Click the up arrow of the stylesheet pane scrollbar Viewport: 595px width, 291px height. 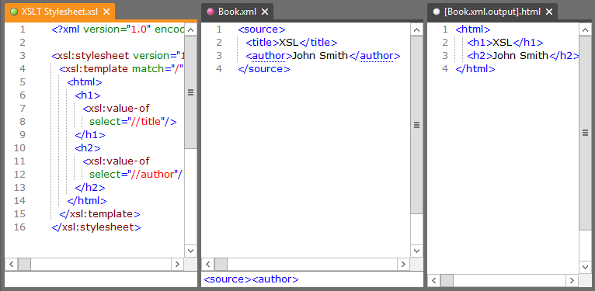click(190, 29)
